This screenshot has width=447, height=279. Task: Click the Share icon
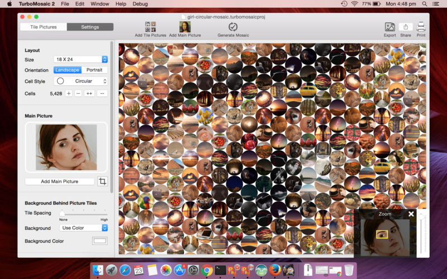(406, 27)
